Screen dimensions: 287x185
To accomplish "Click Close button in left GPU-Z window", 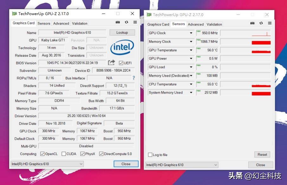I will click(126, 164).
